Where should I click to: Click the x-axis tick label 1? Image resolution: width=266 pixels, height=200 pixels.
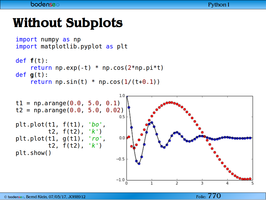pyautogui.click(x=152, y=183)
